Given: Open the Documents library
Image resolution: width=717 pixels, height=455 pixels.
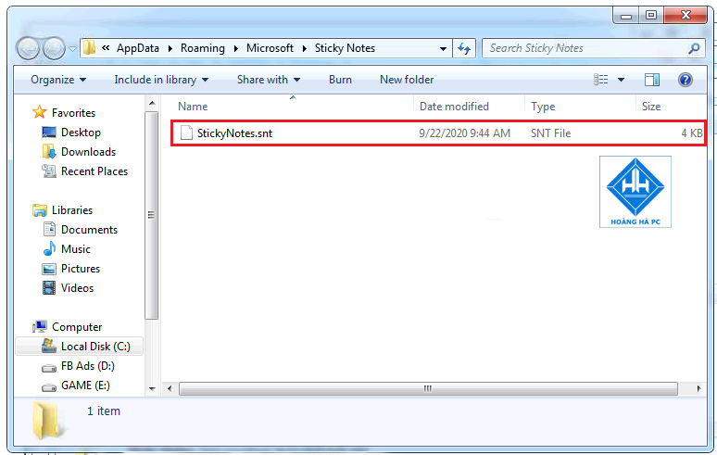Looking at the screenshot, I should click(89, 230).
